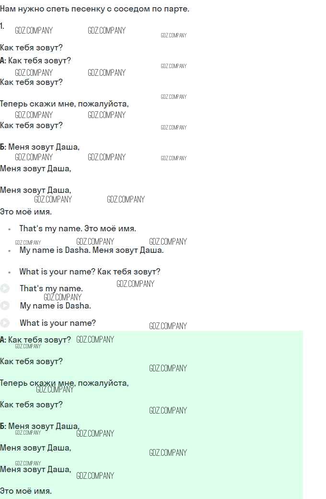
Task: Click the "That's my name." phrase beside play icon
Action: [x=51, y=288]
